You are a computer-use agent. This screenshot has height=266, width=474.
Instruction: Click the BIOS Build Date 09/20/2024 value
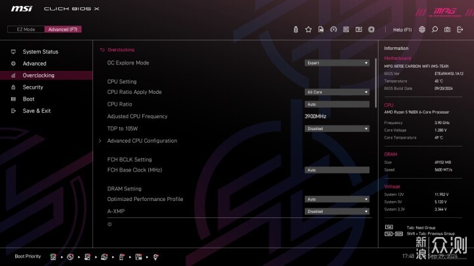pos(444,89)
